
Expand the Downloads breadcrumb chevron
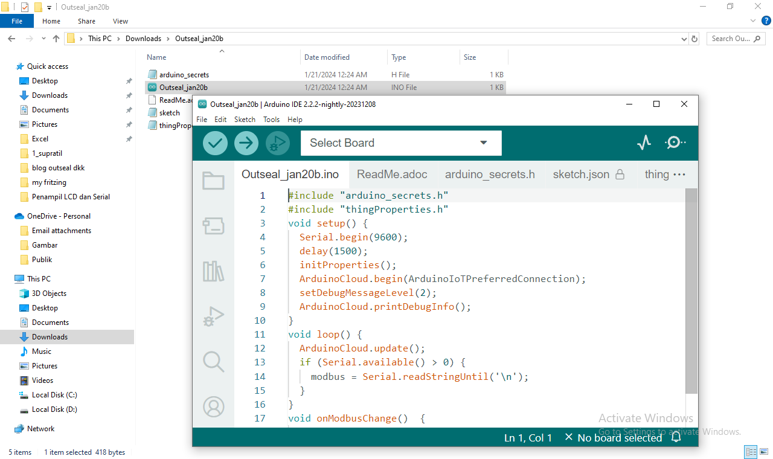coord(168,39)
